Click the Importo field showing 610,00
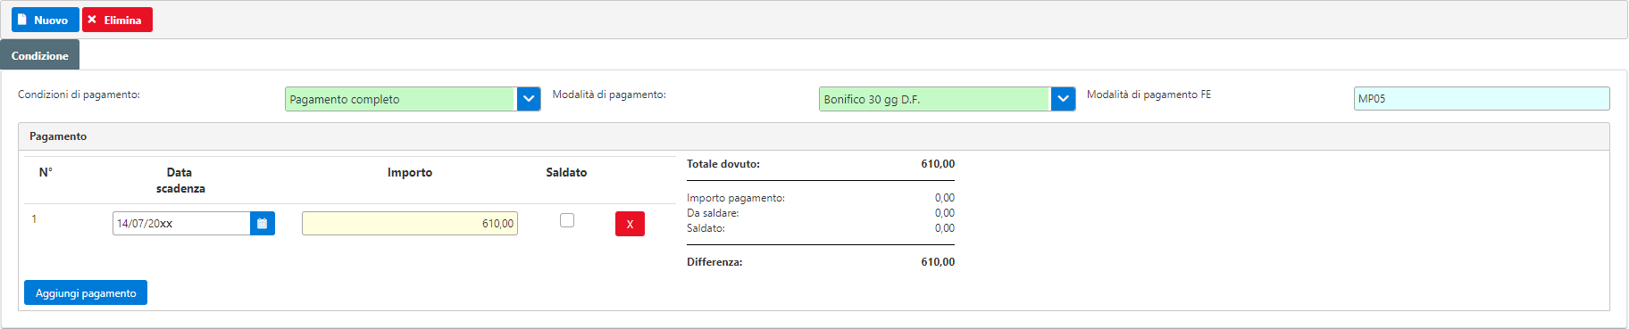 410,224
